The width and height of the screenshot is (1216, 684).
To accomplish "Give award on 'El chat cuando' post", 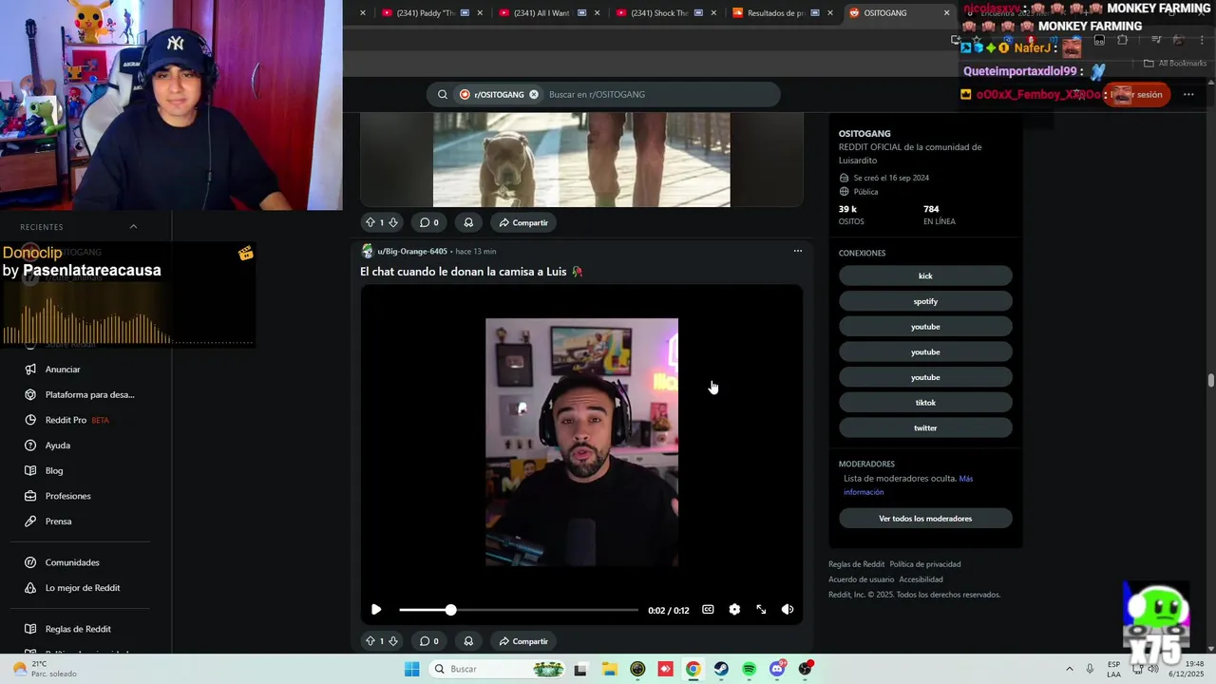I will coord(468,641).
